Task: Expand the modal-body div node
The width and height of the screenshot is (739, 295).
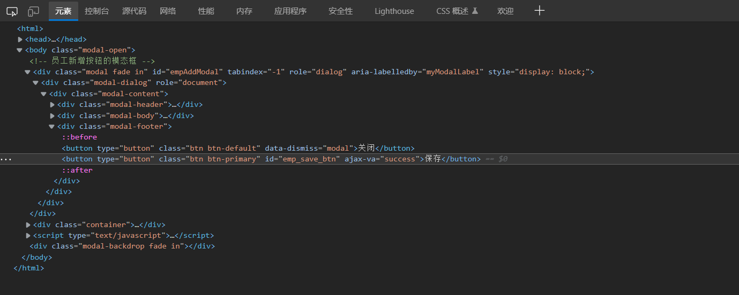Action: click(x=53, y=115)
